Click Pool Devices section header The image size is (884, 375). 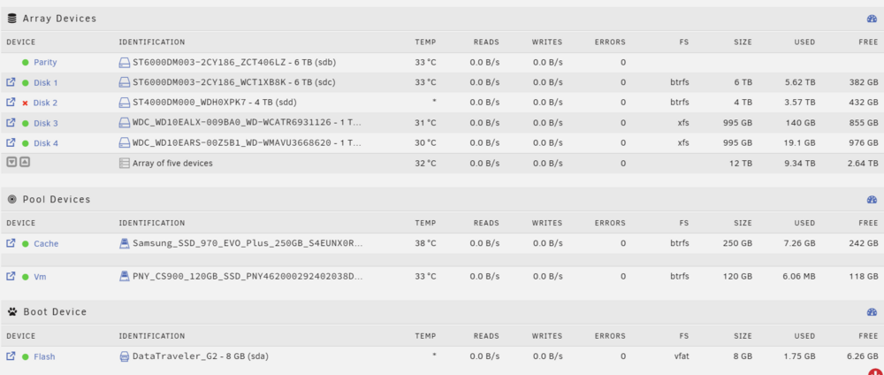pos(57,200)
